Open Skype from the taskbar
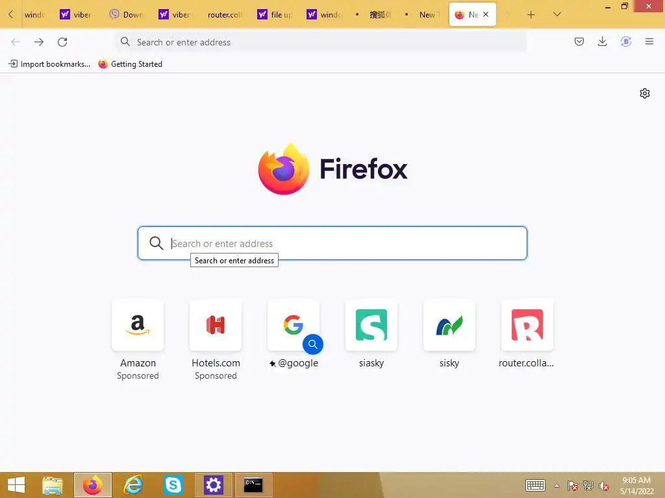665x498 pixels. click(173, 485)
